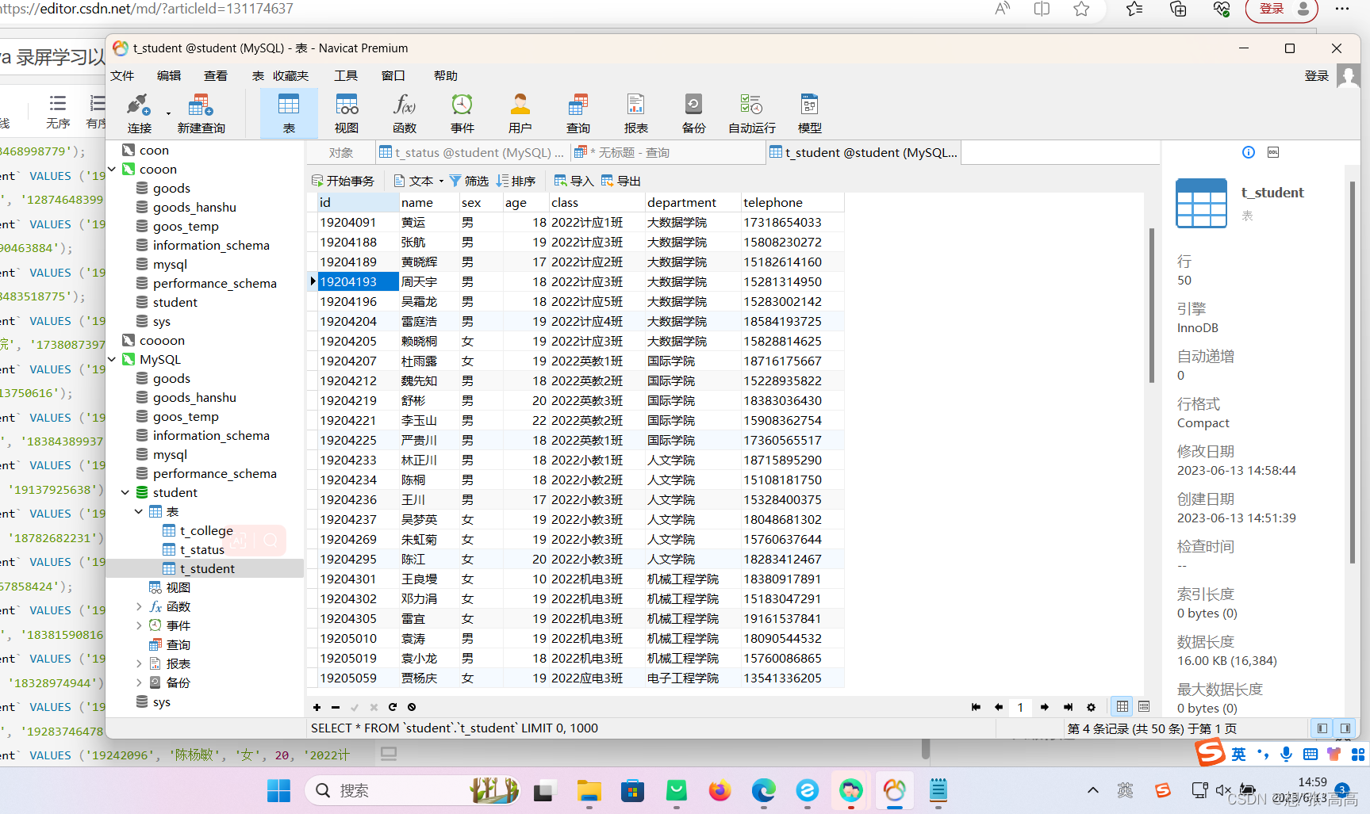Click the 导入 (Import) button
Screen dimensions: 1370x814
[x=574, y=181]
